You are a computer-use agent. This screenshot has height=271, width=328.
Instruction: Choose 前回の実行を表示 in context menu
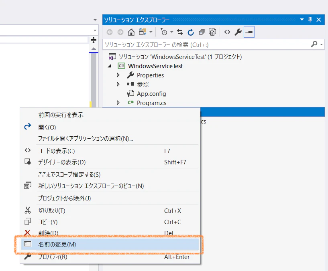pyautogui.click(x=110, y=115)
